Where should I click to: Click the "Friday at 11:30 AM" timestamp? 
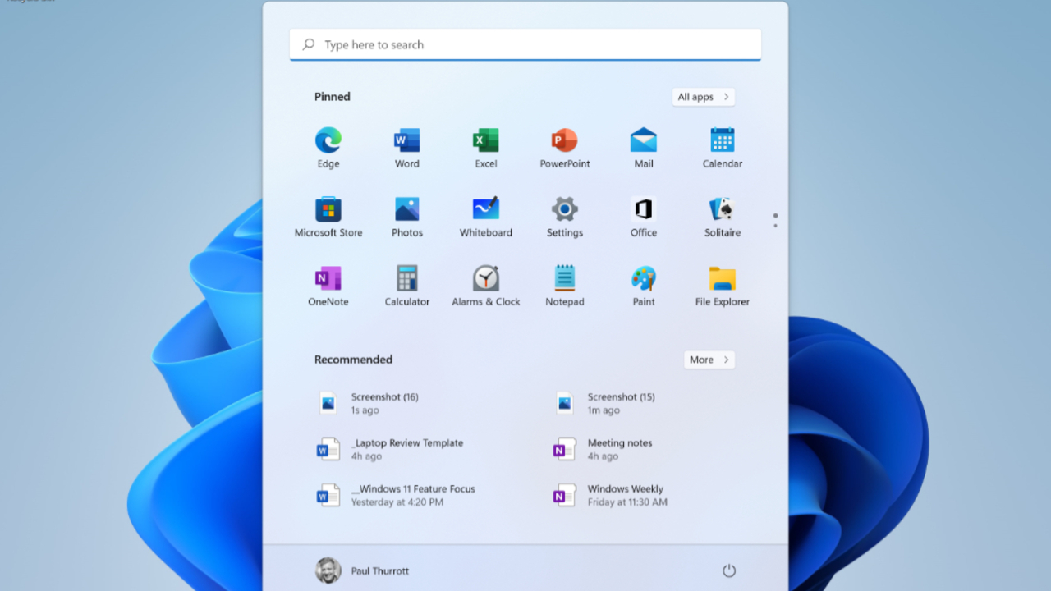(627, 502)
